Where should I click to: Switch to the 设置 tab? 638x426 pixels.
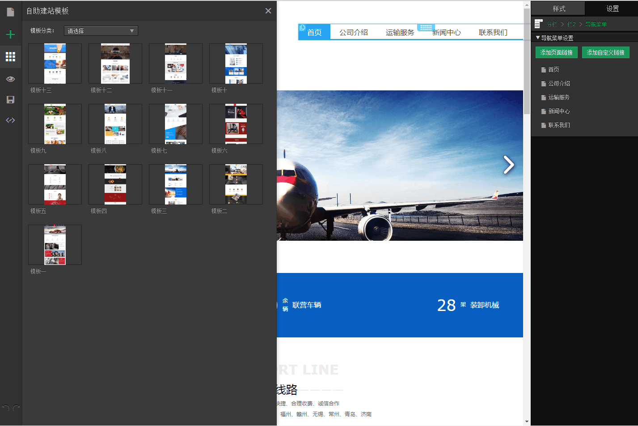coord(613,9)
